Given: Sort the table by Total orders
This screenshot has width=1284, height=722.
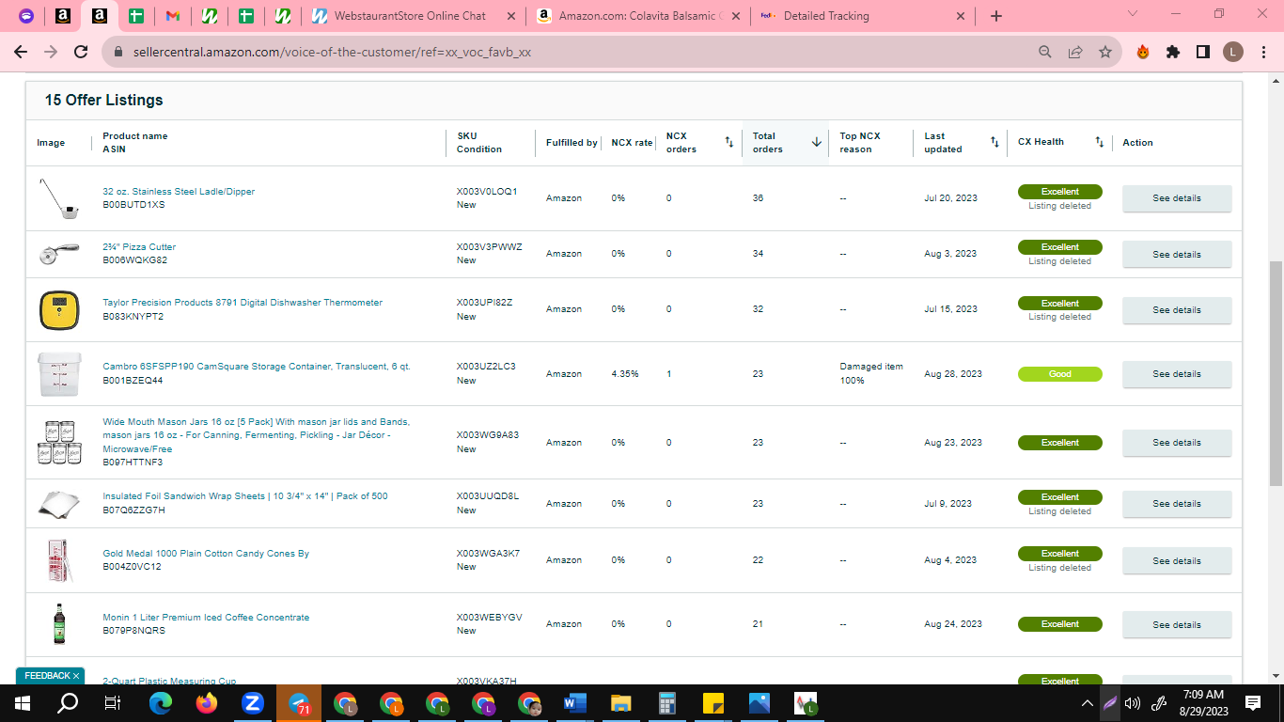Looking at the screenshot, I should coord(817,143).
